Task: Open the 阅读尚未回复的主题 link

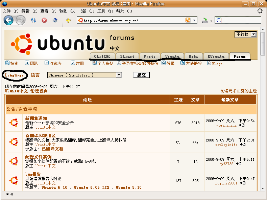Action: coord(238,91)
